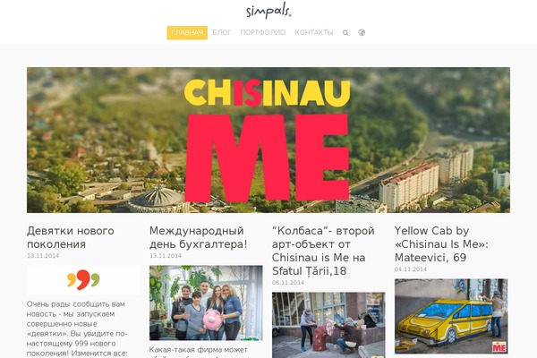Screen dimensions: 537x358
Task: Open the search magnifier icon
Action: click(345, 33)
